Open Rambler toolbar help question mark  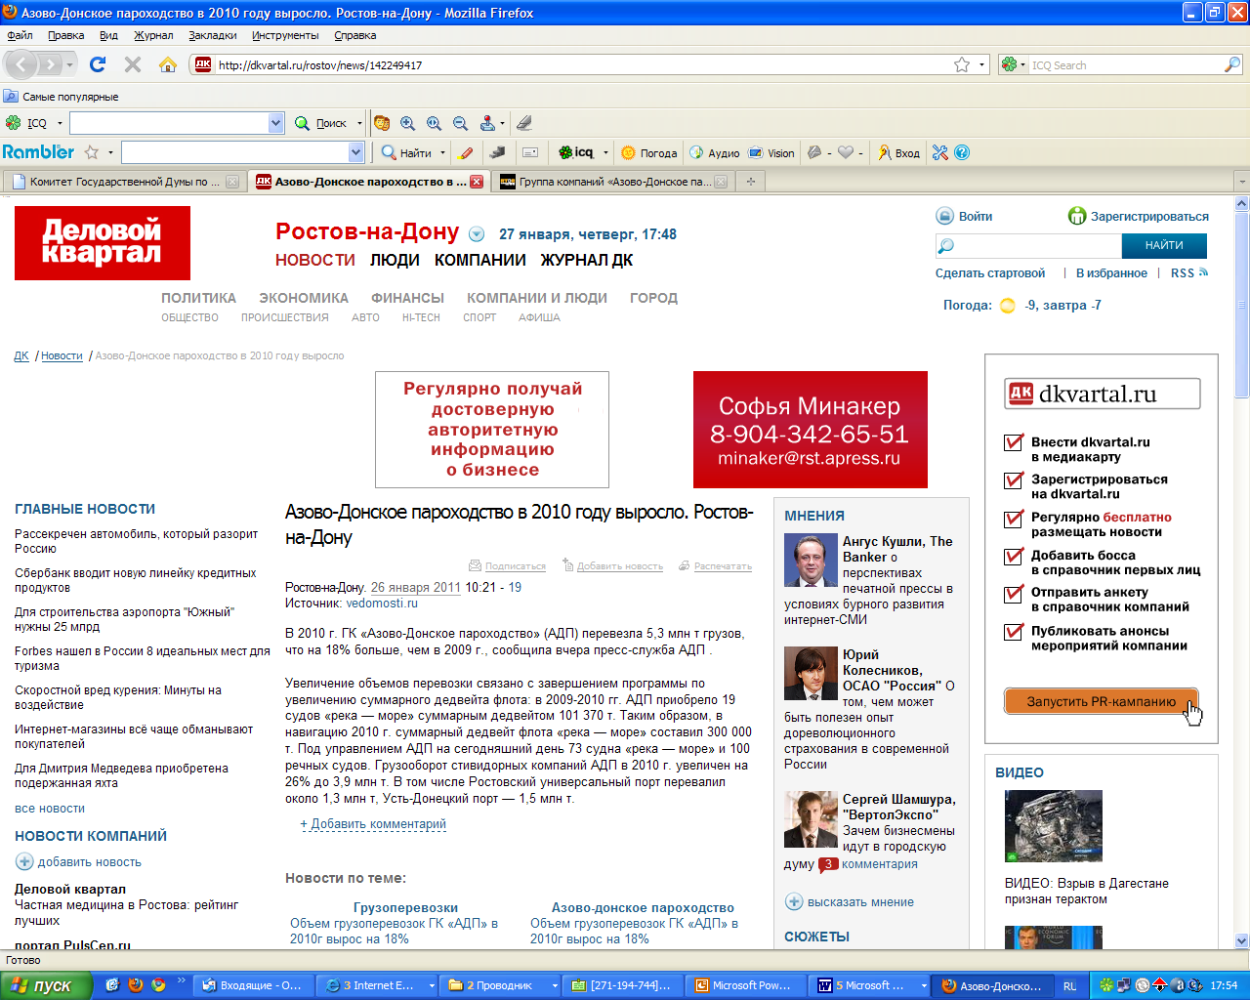pyautogui.click(x=962, y=152)
